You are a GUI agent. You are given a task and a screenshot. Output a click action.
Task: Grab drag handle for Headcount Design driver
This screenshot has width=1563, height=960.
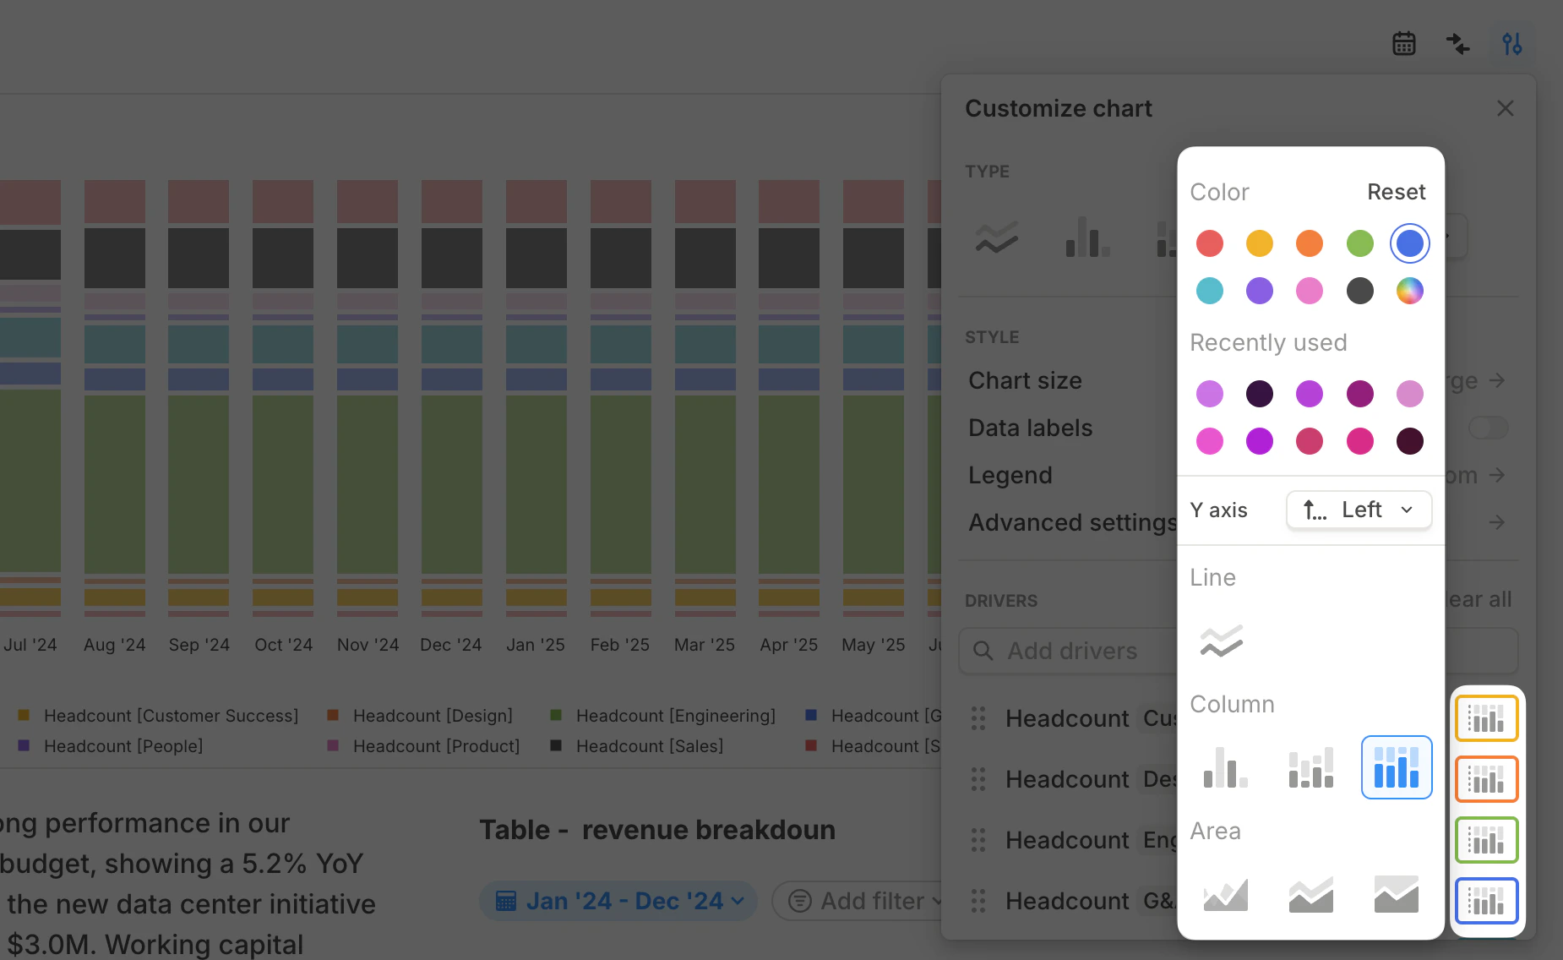click(x=978, y=779)
